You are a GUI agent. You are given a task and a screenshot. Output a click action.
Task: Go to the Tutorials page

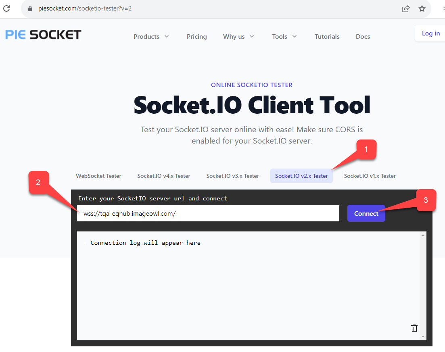(327, 36)
